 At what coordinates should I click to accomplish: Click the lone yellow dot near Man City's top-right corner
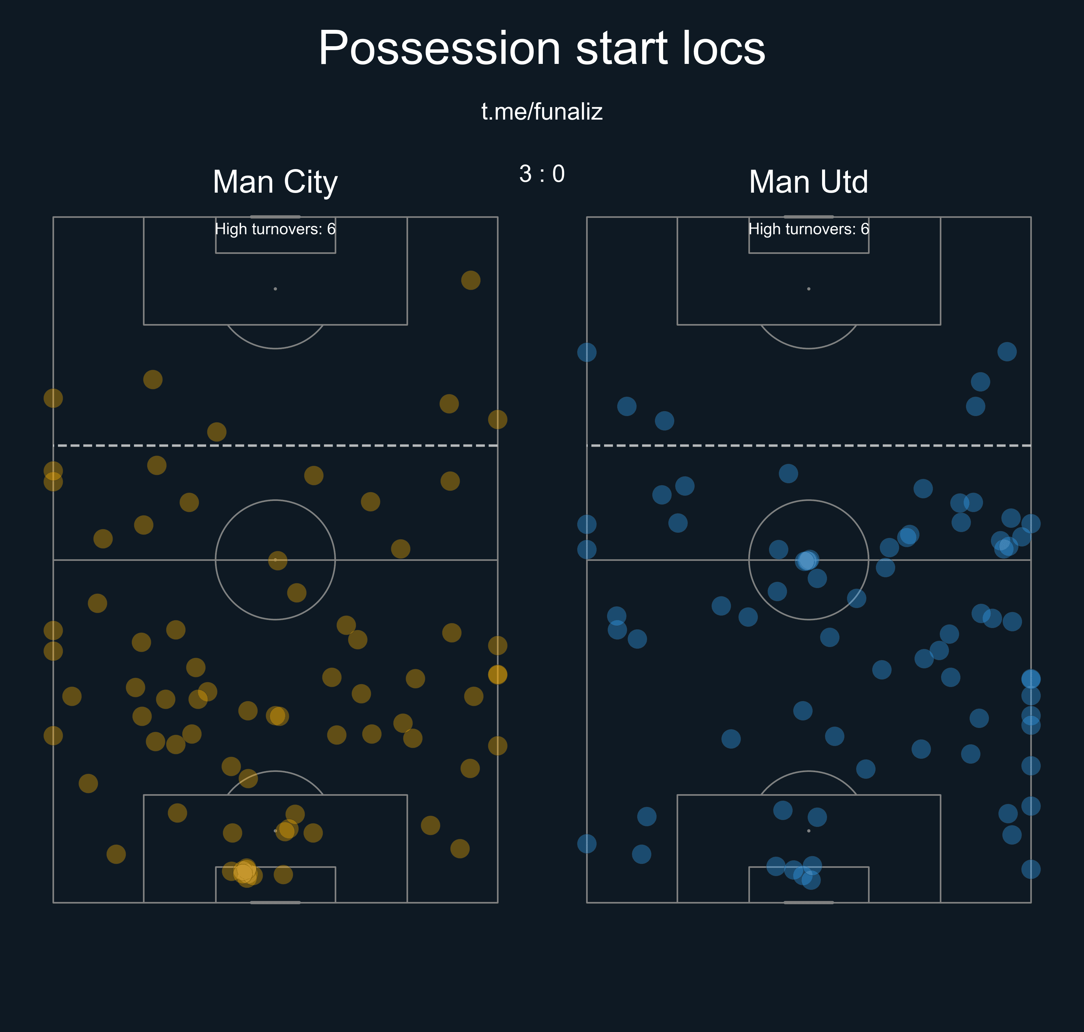(x=470, y=280)
